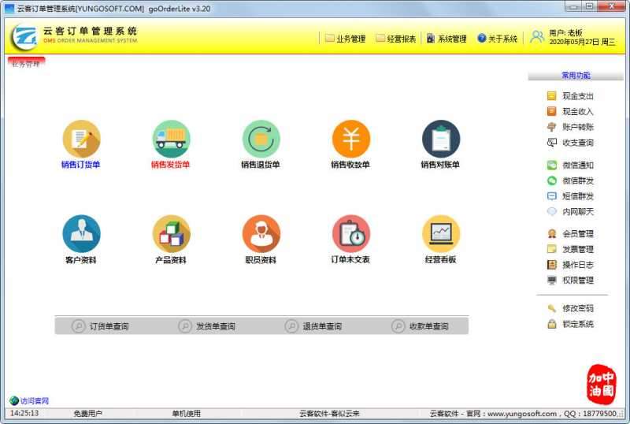Click the 14:25:13 clock in status bar
Screen dimensions: 630x424
pos(24,413)
